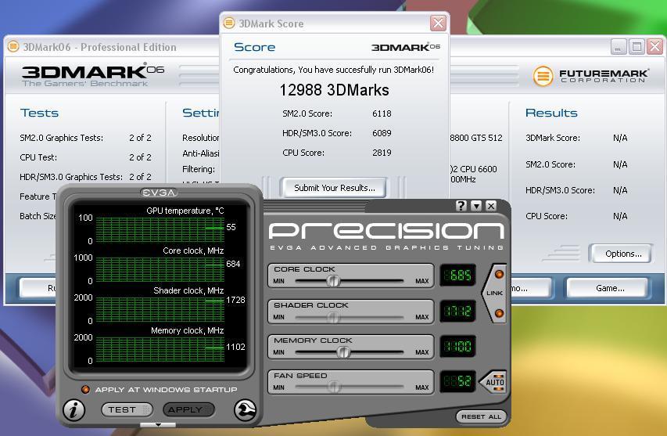Click HDR/SM3.0 Score value 6089
Screen dimensions: 667x436
382,133
